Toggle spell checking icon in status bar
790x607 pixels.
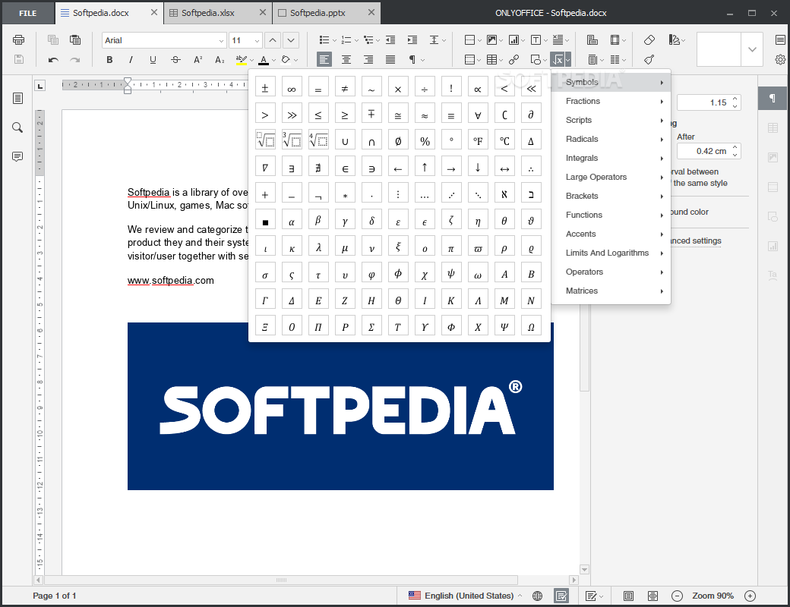[561, 596]
